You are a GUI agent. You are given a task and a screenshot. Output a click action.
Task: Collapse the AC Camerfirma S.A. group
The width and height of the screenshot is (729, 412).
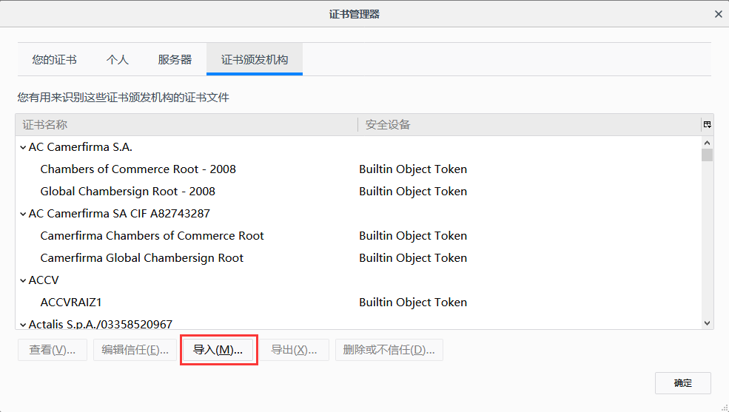click(23, 147)
